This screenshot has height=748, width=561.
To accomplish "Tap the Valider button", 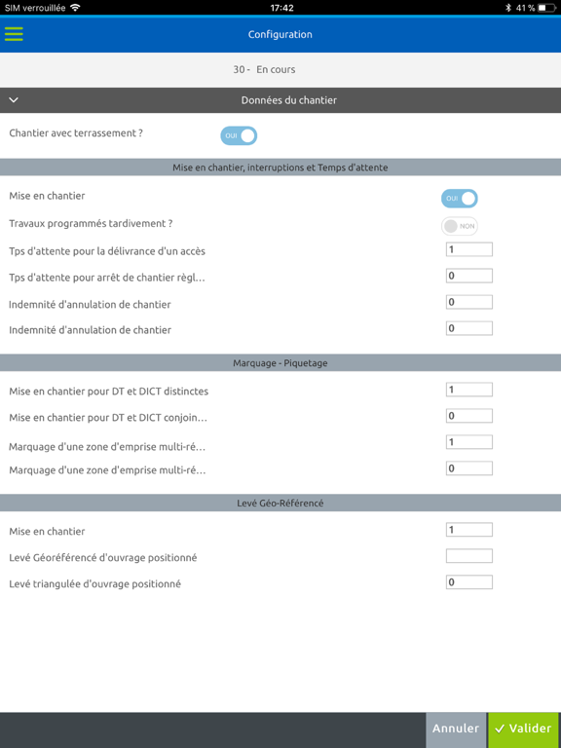I will pos(523,729).
